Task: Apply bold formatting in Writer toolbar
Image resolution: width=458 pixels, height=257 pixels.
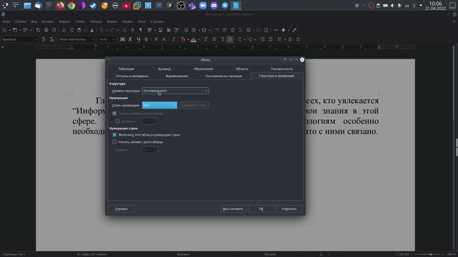Action: pyautogui.click(x=122, y=39)
